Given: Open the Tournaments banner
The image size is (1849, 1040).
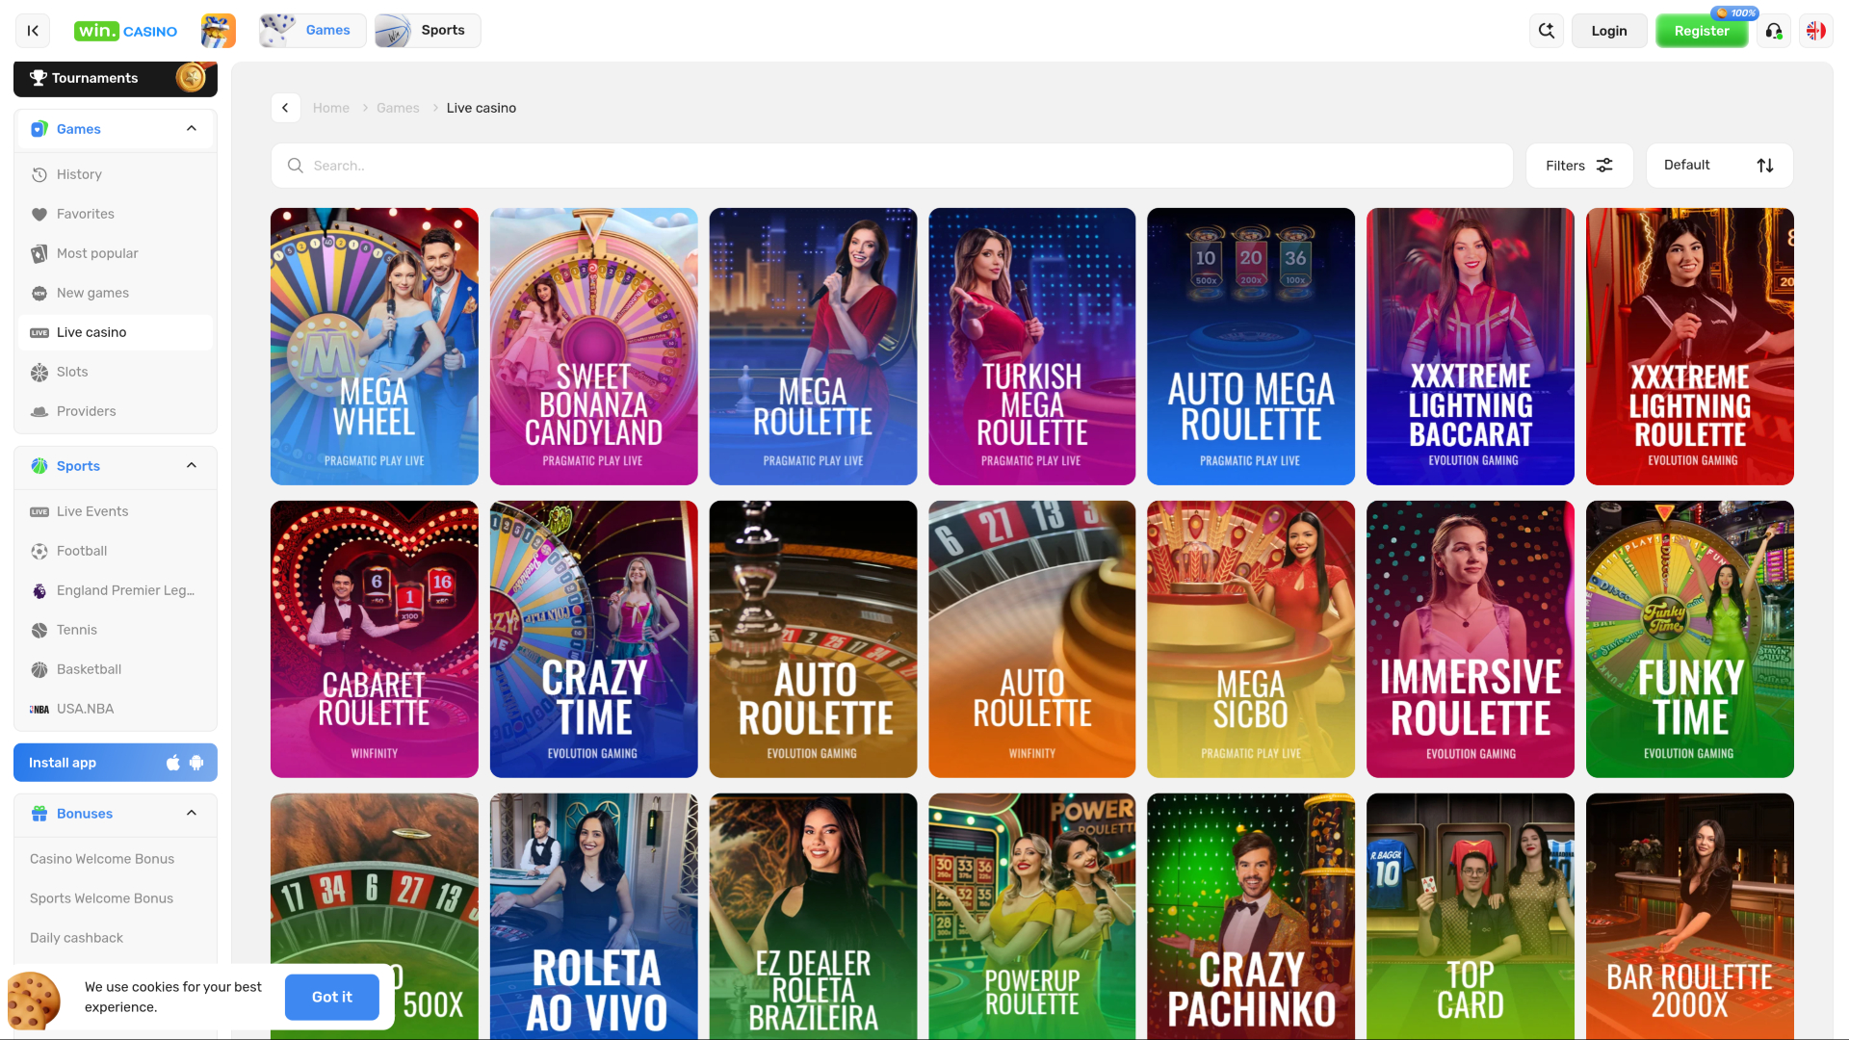Looking at the screenshot, I should pyautogui.click(x=116, y=78).
